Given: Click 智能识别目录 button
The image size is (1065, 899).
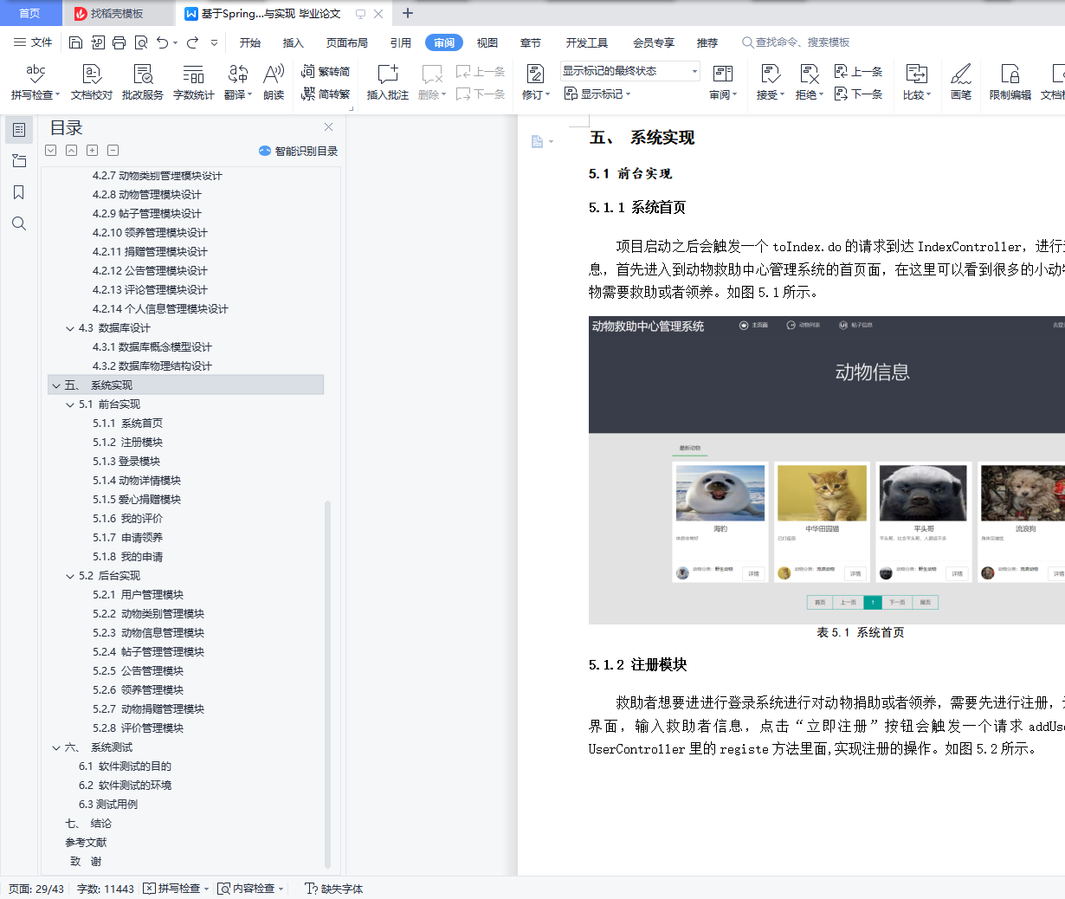Looking at the screenshot, I should pos(298,151).
